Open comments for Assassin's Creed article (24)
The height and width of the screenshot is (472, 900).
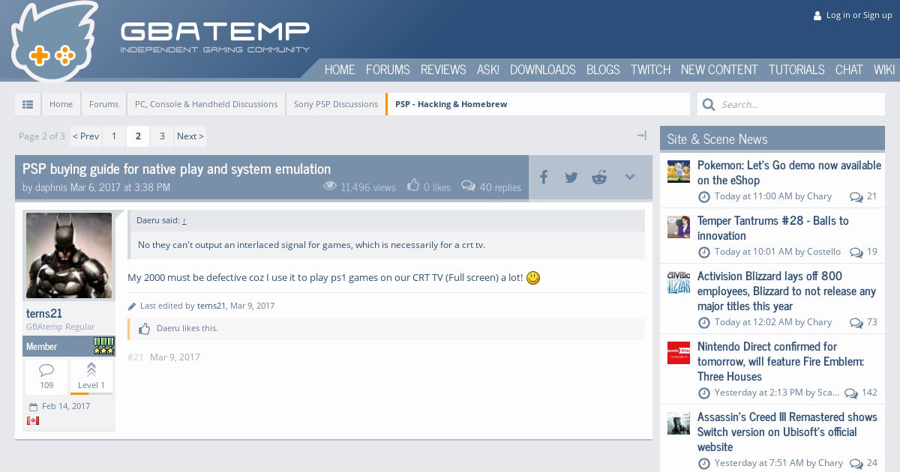[863, 463]
